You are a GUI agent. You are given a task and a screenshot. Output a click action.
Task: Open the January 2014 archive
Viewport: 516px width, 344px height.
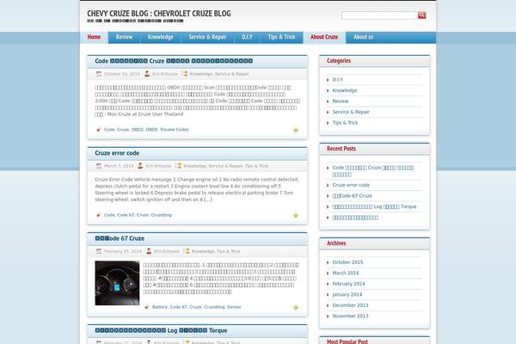coord(347,294)
